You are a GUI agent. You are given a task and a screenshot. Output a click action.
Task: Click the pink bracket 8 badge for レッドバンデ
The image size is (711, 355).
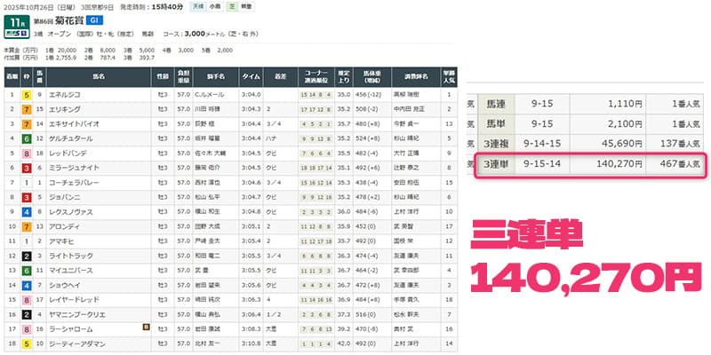[27, 154]
